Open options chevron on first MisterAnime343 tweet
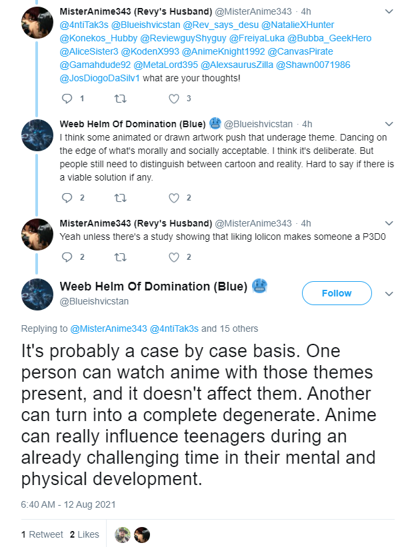This screenshot has height=547, width=418. point(389,11)
